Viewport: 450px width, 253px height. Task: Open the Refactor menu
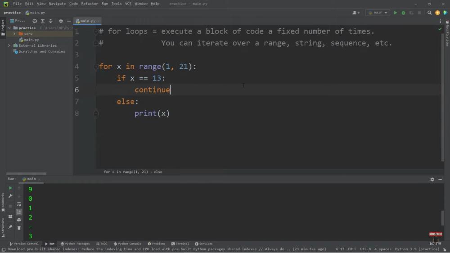(90, 4)
